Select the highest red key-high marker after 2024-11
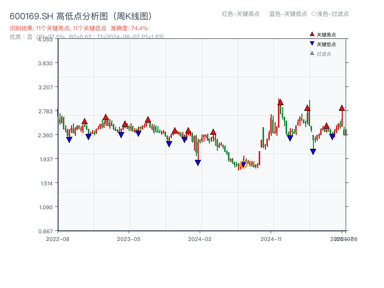 (280, 102)
